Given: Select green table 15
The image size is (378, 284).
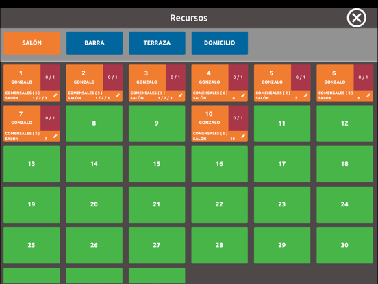Looking at the screenshot, I should [157, 164].
